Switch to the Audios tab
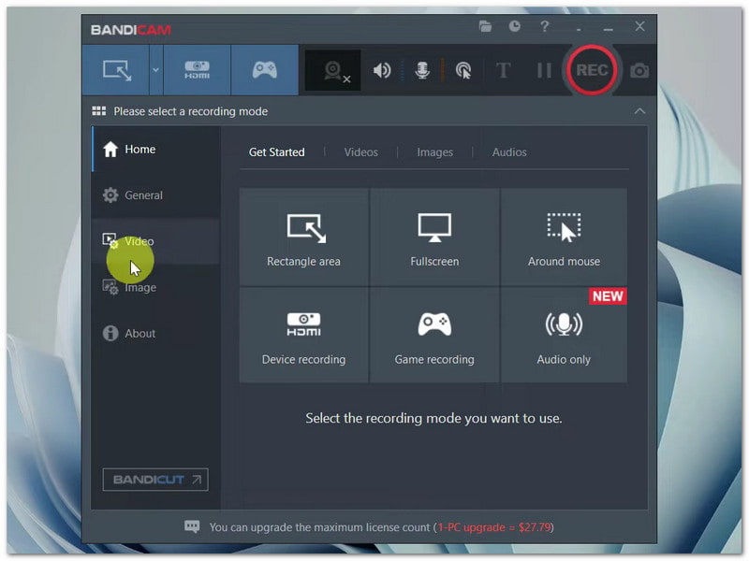 tap(509, 152)
